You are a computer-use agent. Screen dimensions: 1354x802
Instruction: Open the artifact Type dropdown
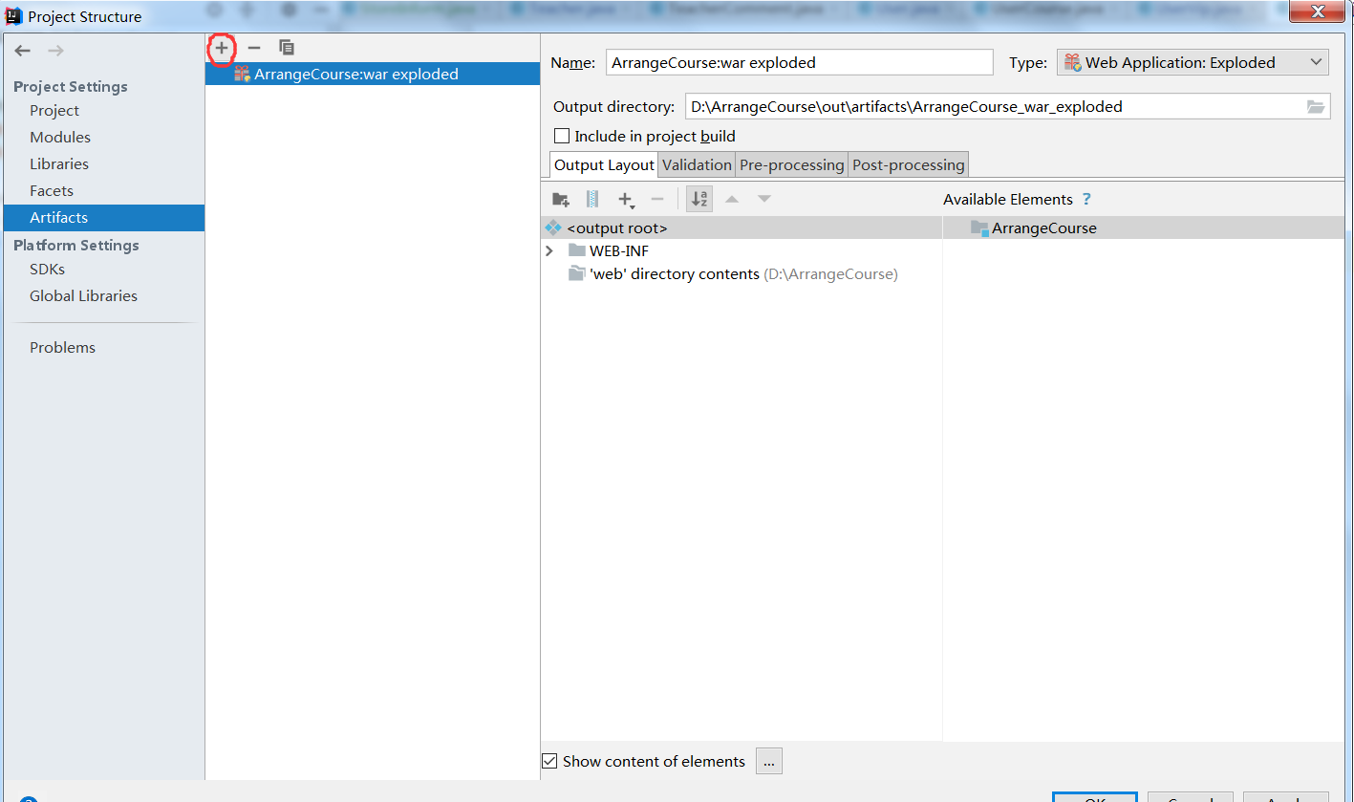click(x=1193, y=62)
